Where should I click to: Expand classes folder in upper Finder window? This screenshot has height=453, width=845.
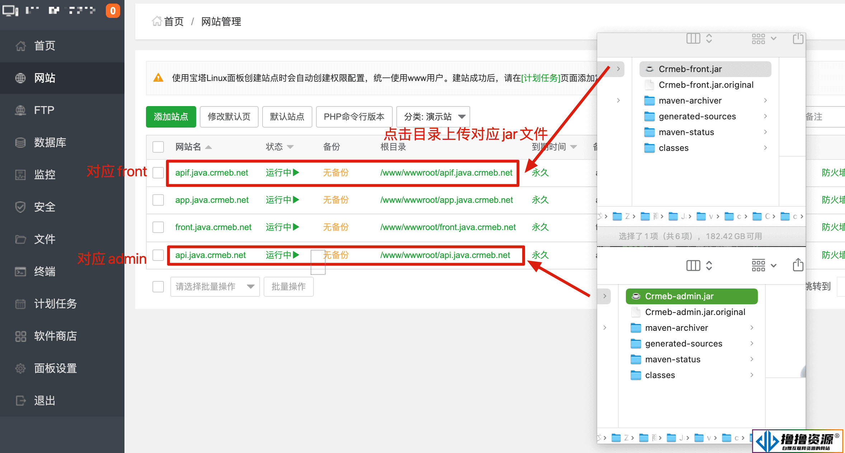pyautogui.click(x=765, y=148)
